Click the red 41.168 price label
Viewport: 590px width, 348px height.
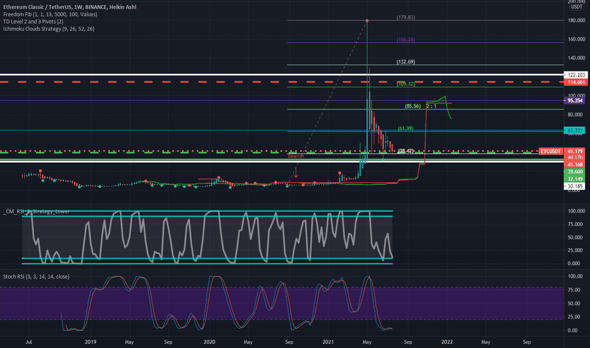point(575,165)
